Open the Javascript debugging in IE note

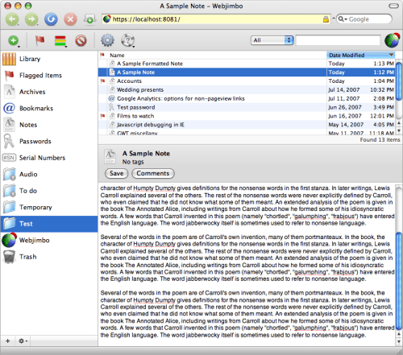[247, 125]
